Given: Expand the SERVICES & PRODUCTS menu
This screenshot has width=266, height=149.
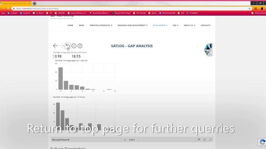Looking at the screenshot, I should point(101,25).
